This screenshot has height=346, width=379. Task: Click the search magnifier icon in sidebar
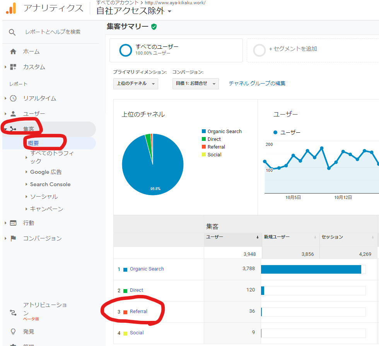[x=12, y=32]
